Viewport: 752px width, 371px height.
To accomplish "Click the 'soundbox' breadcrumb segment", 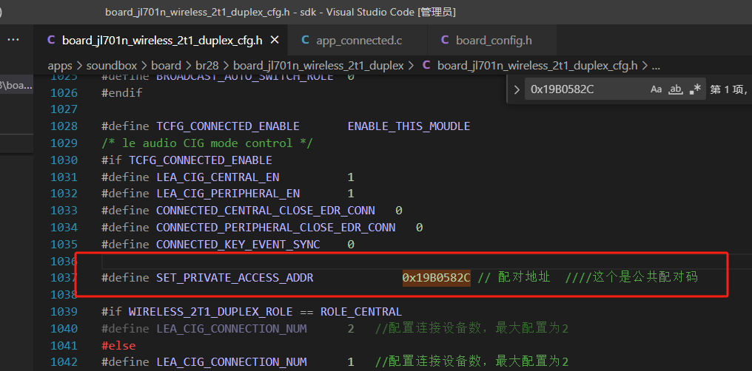I will [x=112, y=66].
